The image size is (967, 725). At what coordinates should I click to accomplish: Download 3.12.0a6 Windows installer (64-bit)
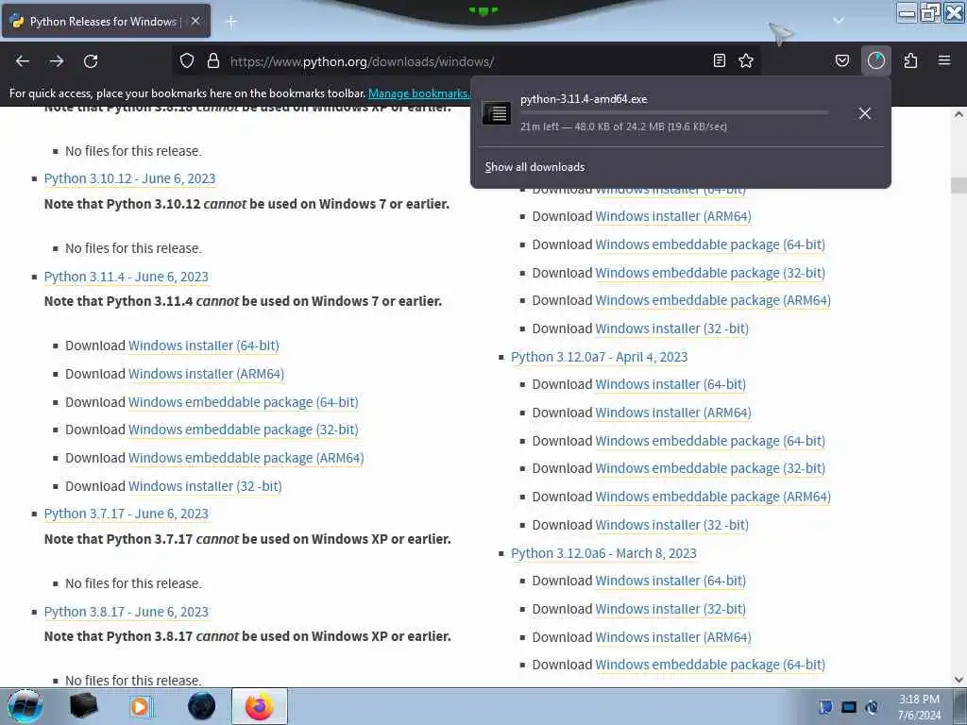pyautogui.click(x=670, y=581)
